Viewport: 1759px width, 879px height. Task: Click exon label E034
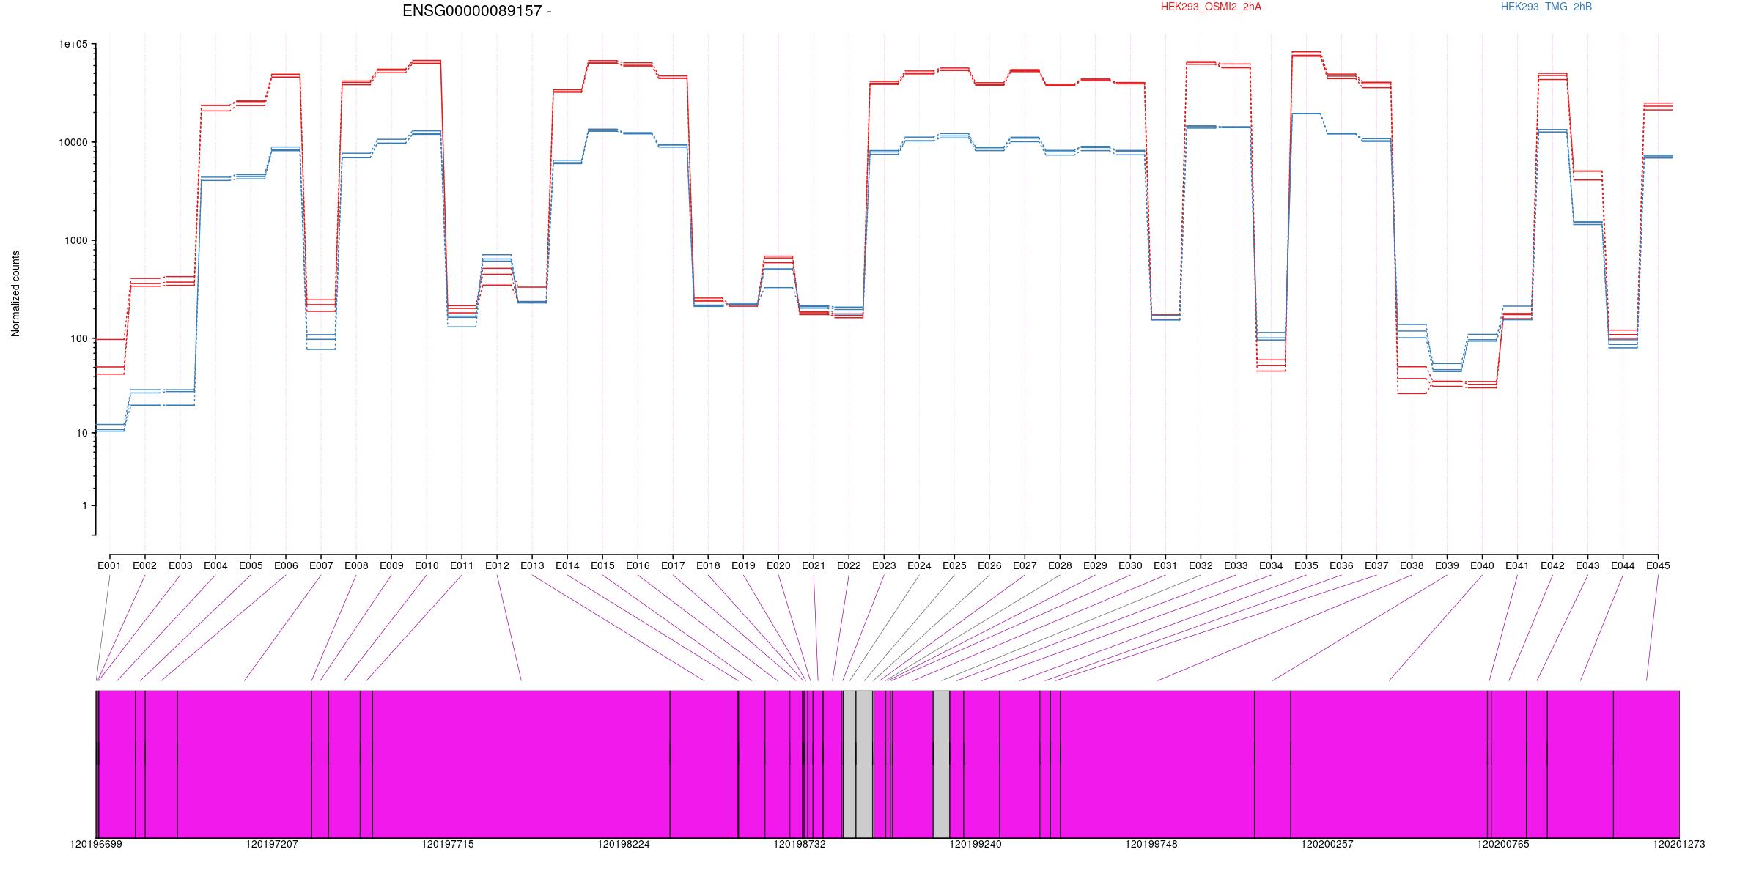(x=1271, y=565)
